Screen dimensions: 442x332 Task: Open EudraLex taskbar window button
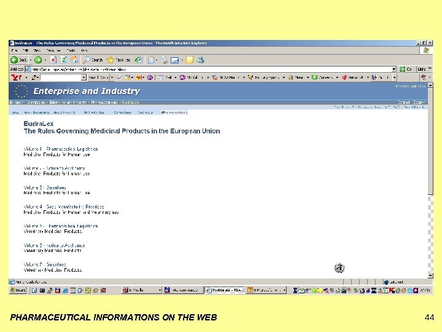pos(225,290)
